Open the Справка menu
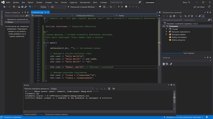The height and width of the screenshot is (119, 213). pyautogui.click(x=104, y=2)
